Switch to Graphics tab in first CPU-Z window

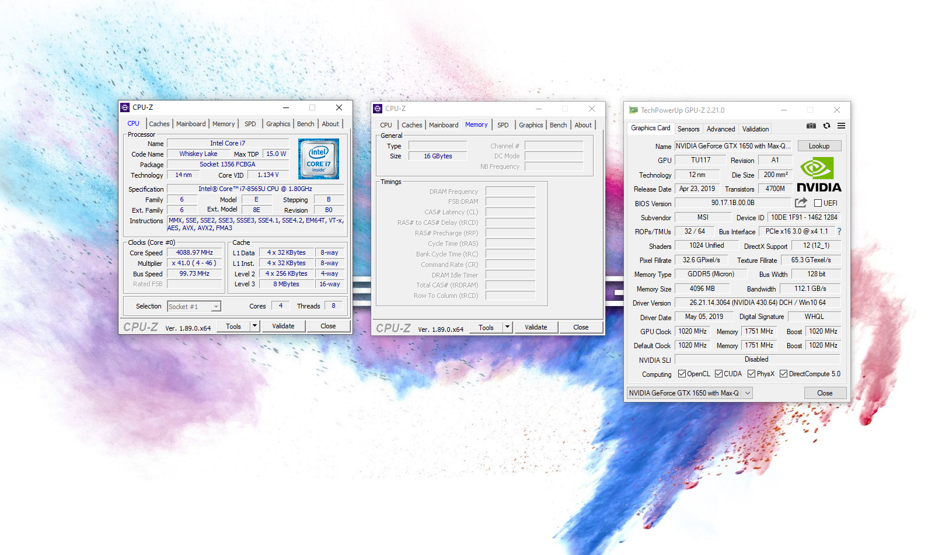(x=278, y=124)
